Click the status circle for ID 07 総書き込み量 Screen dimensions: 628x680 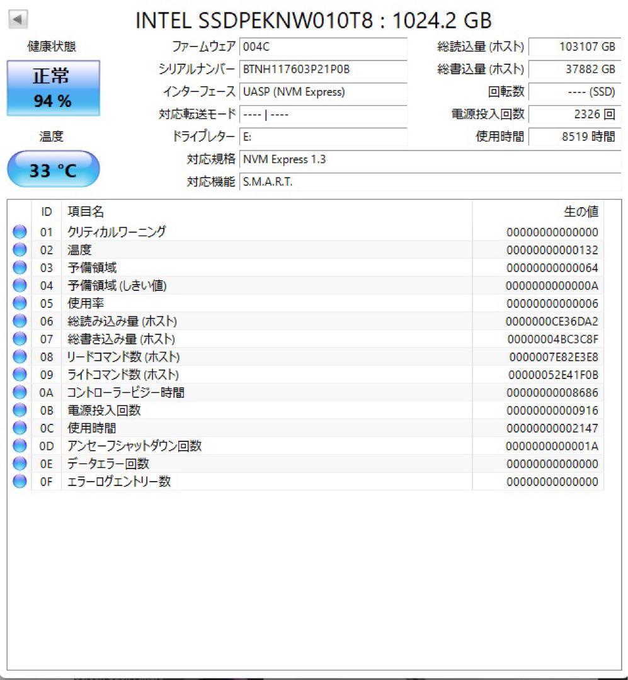20,339
